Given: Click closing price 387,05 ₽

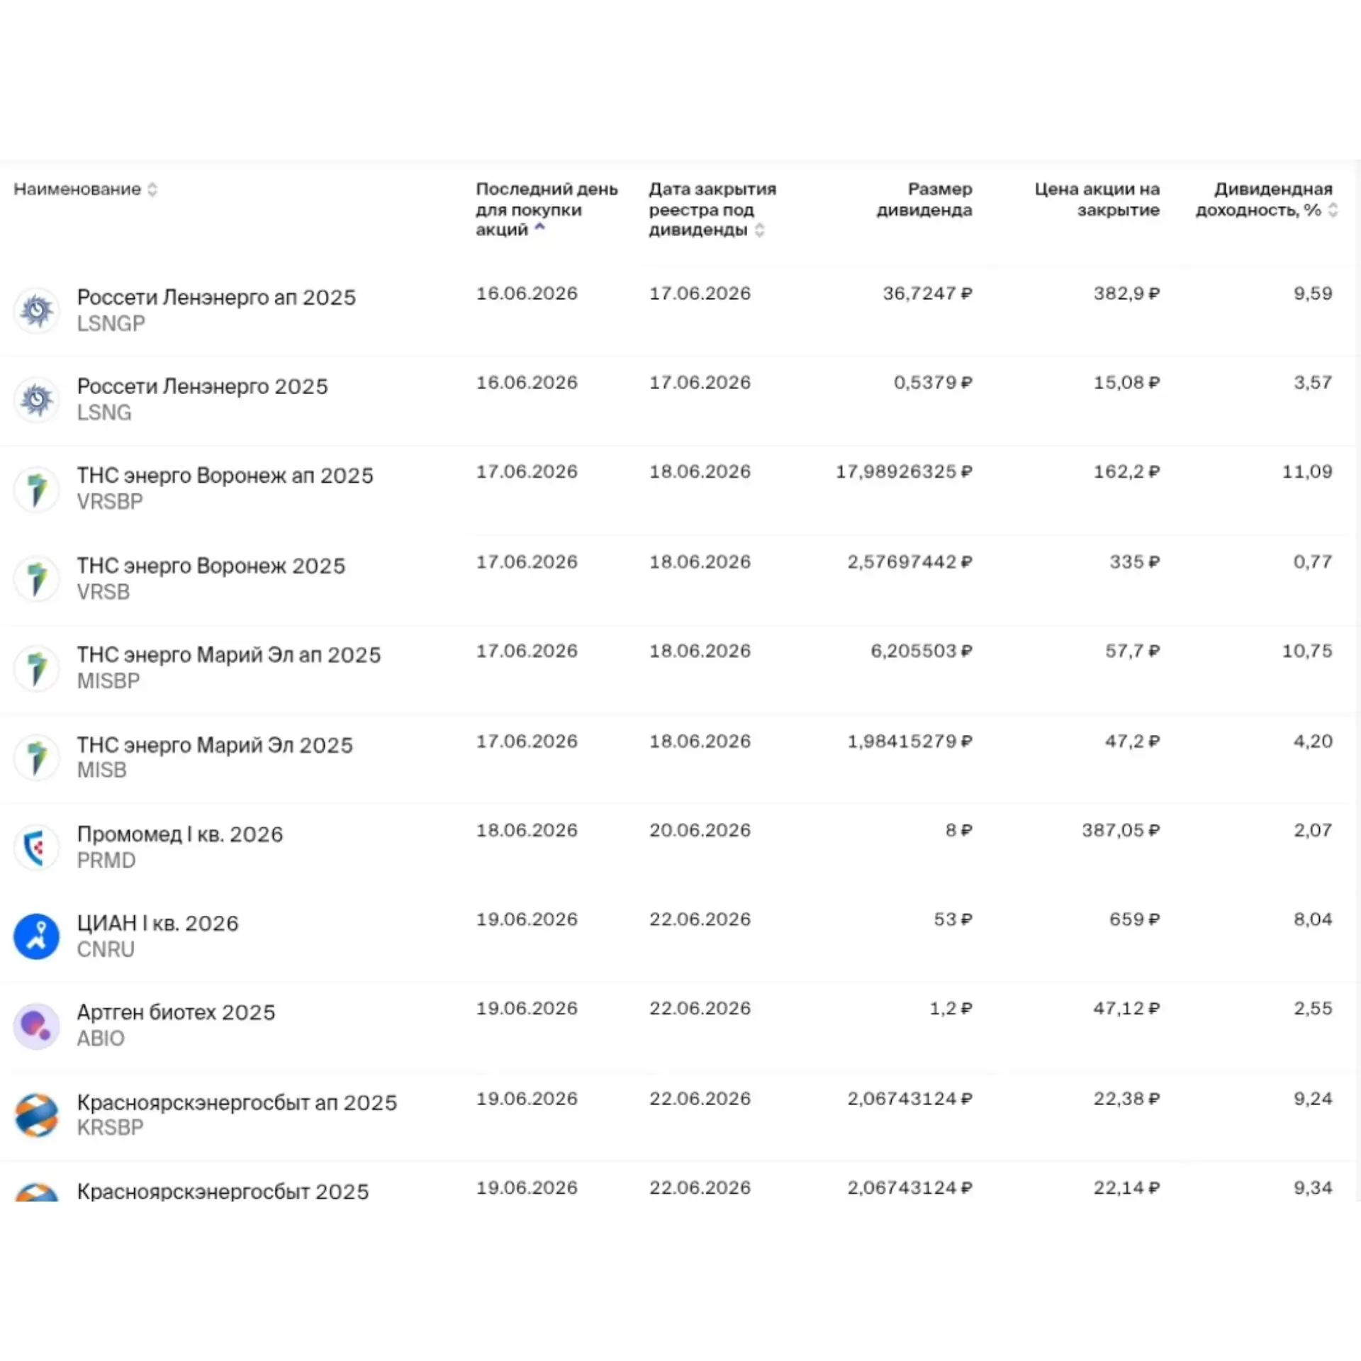Looking at the screenshot, I should (x=1121, y=831).
